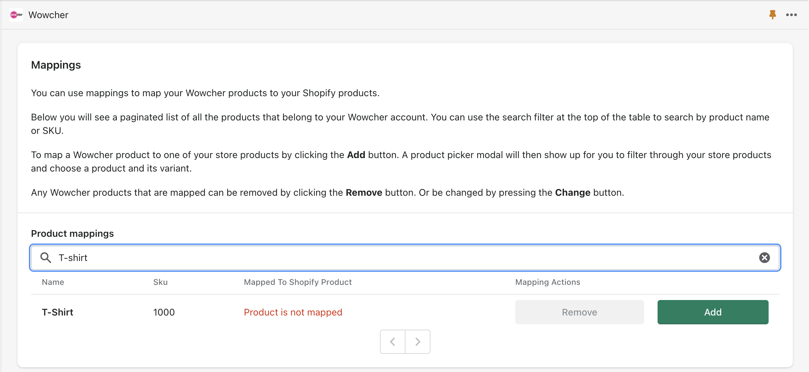Image resolution: width=809 pixels, height=372 pixels.
Task: Click the Wowcher app logo icon
Action: (16, 15)
